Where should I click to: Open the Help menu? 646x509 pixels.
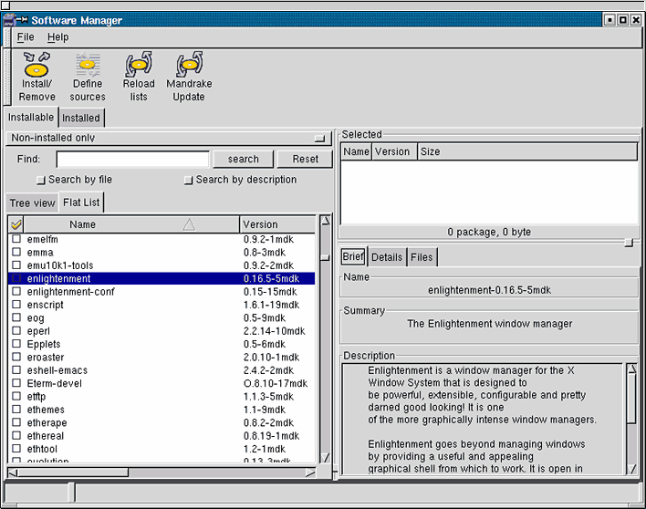pyautogui.click(x=57, y=37)
